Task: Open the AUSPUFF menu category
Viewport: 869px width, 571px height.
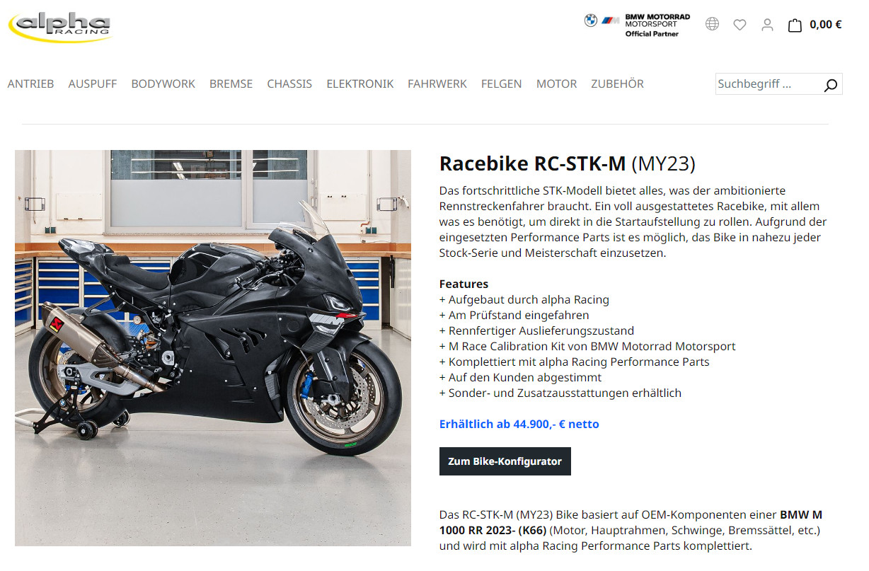Action: 93,83
